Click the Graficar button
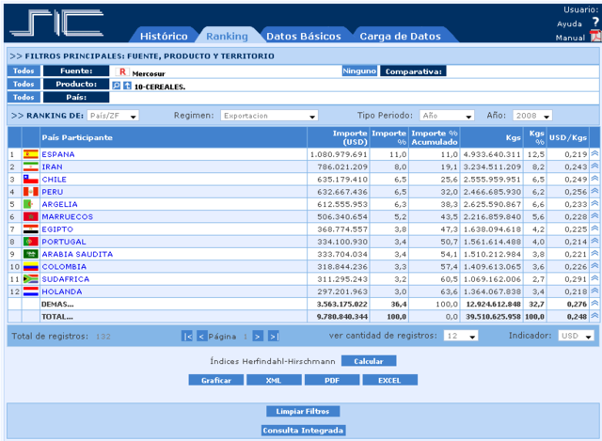The height and width of the screenshot is (441, 602). point(216,381)
